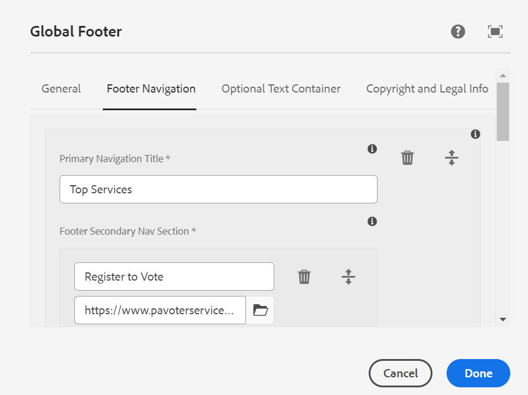The width and height of the screenshot is (528, 395).
Task: Show info for the navigation multifield container
Action: pyautogui.click(x=475, y=134)
